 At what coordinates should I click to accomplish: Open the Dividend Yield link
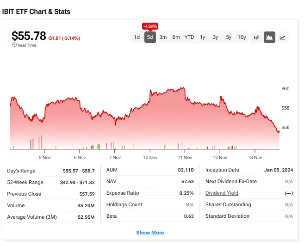(222, 193)
